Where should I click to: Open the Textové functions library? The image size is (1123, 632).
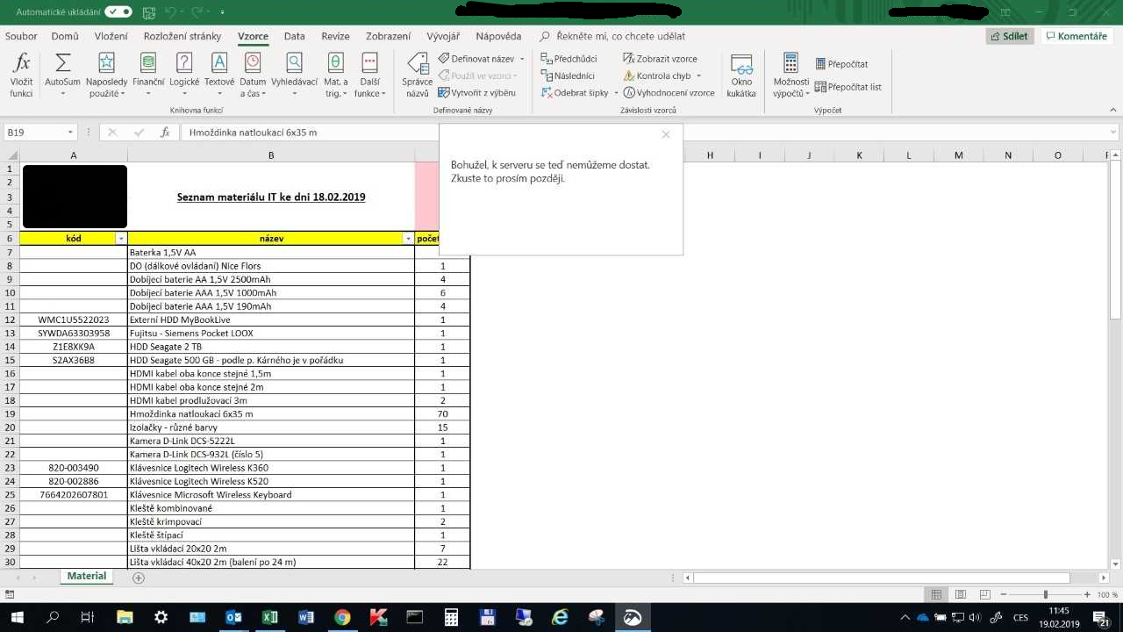219,75
